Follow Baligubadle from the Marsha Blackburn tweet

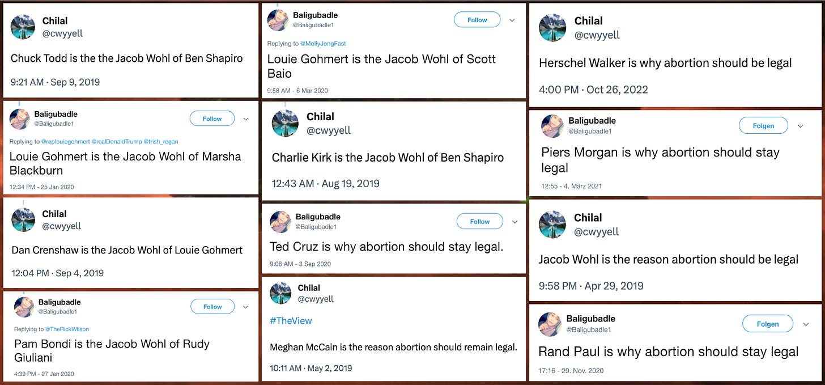pyautogui.click(x=212, y=119)
